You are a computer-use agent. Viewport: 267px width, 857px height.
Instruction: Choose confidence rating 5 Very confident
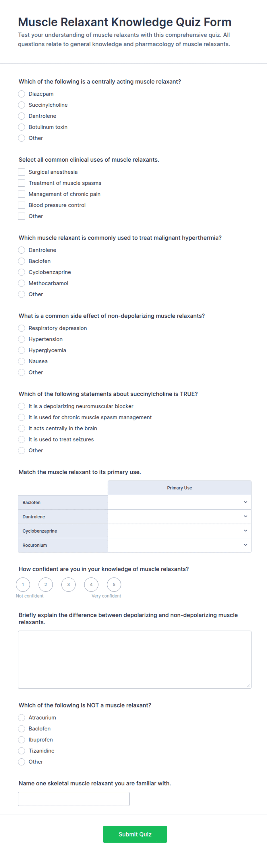[114, 585]
